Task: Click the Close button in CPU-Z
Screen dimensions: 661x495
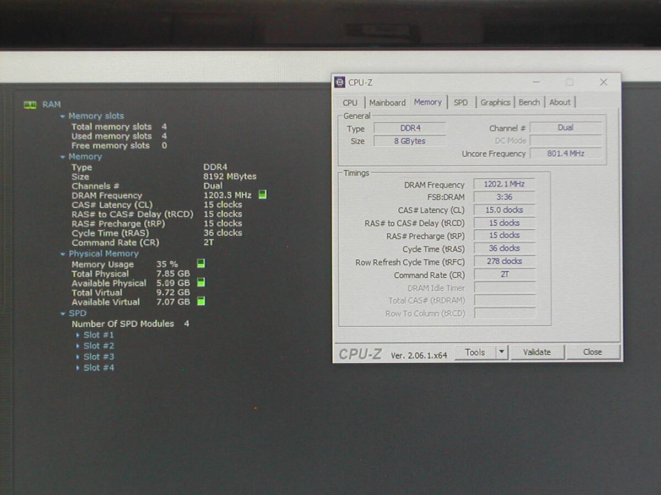Action: coord(593,353)
